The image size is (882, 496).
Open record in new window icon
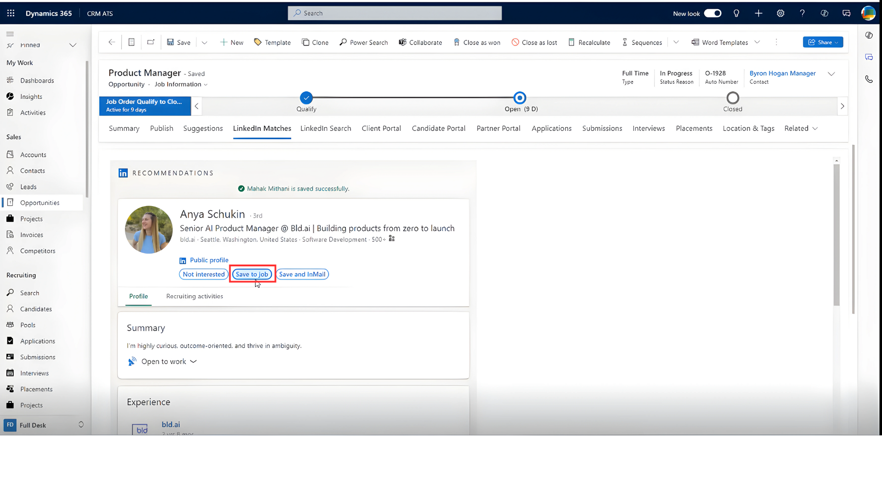[151, 42]
